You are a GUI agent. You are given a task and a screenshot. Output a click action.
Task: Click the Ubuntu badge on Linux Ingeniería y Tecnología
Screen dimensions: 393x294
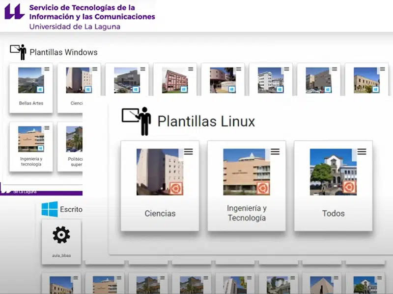pos(263,188)
